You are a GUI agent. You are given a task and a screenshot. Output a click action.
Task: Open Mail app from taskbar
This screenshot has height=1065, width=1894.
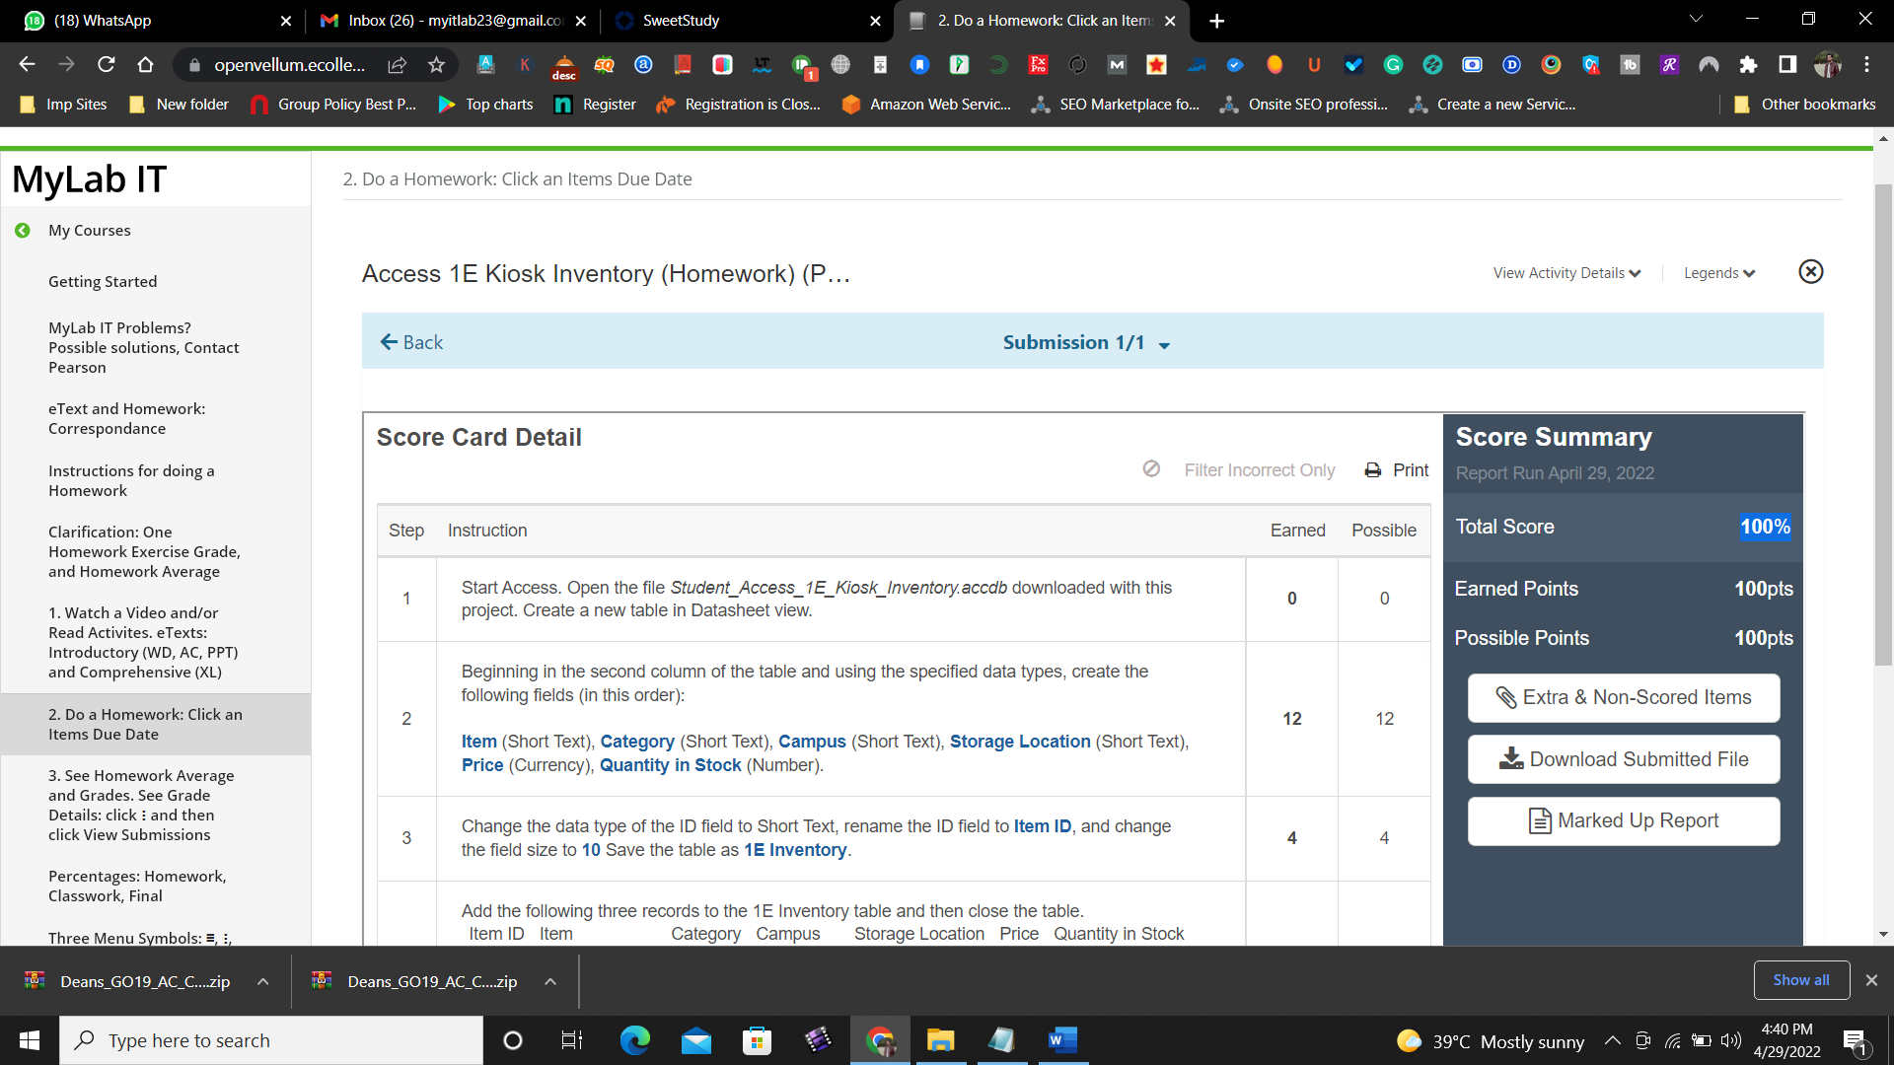696,1040
